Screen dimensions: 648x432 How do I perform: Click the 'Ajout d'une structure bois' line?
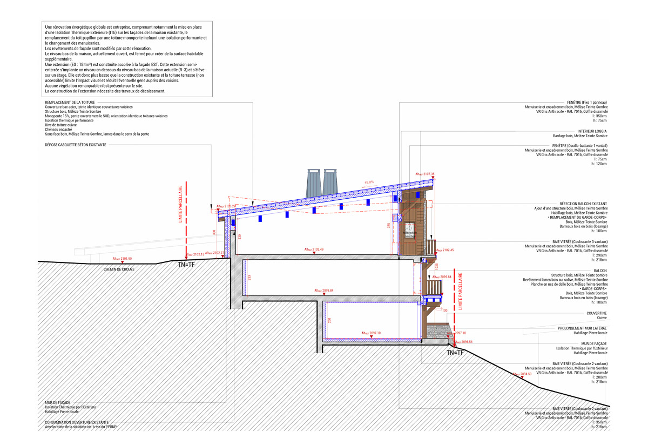pyautogui.click(x=571, y=208)
